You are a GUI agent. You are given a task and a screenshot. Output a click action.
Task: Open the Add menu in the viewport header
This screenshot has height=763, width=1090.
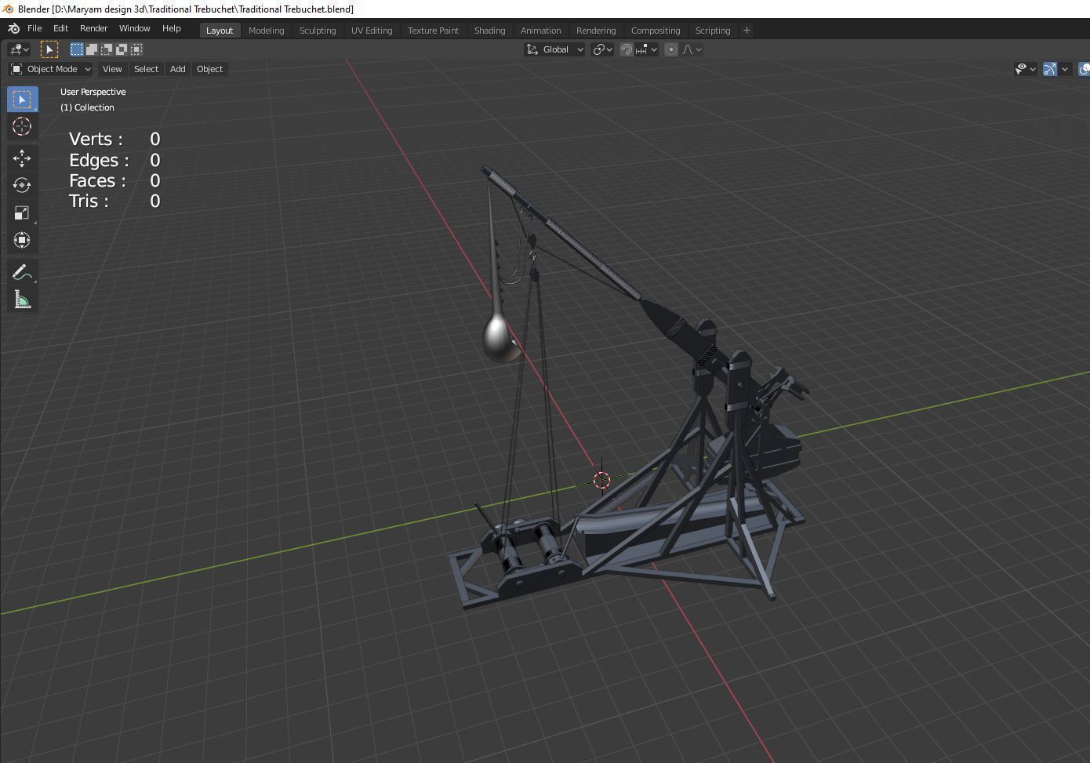[177, 69]
